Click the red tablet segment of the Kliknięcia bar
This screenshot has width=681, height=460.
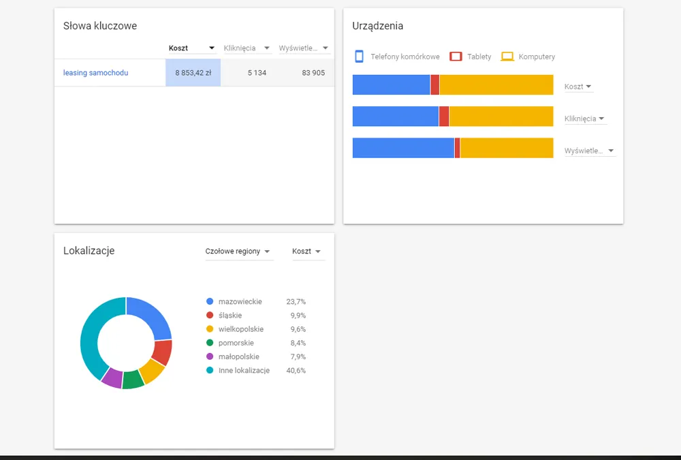click(443, 117)
